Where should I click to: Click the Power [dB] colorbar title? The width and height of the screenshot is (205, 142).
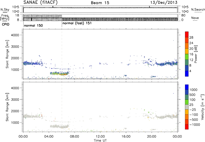[196, 54]
